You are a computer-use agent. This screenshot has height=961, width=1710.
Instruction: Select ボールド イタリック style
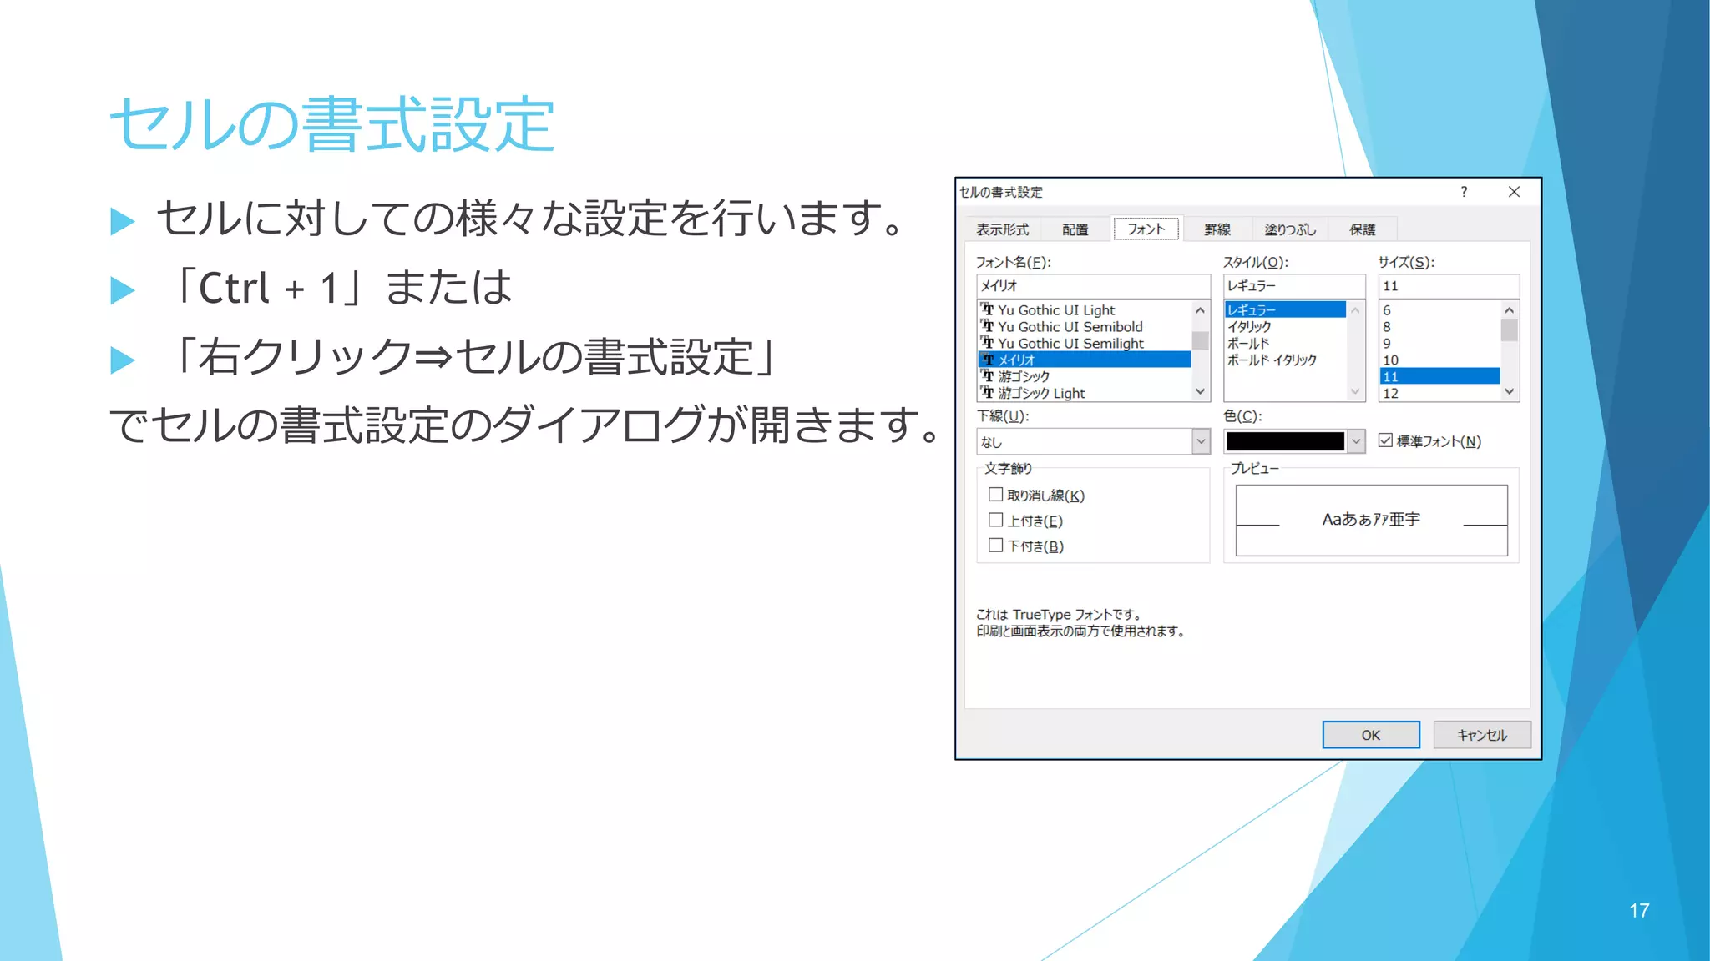tap(1285, 360)
